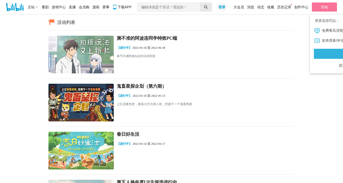Open the 鬼畜星探企划 banner thumbnail
Image resolution: width=343 pixels, height=183 pixels.
click(x=81, y=103)
